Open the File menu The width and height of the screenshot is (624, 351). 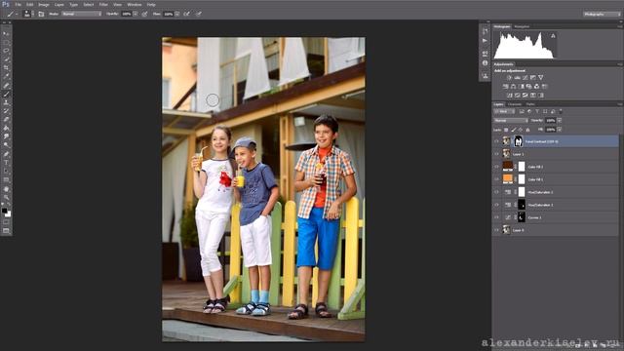[18, 5]
